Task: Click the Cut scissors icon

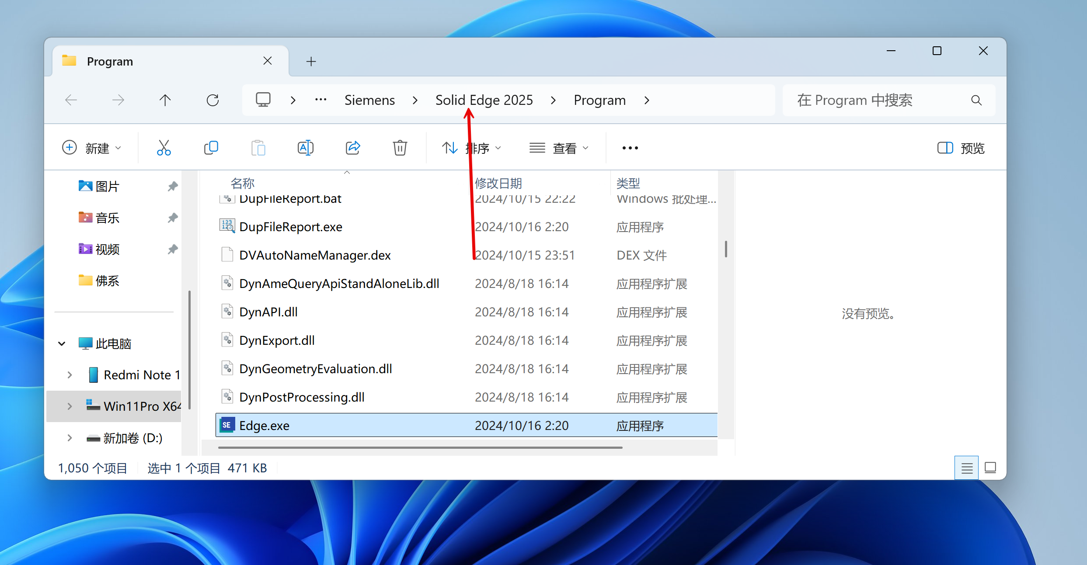Action: pyautogui.click(x=164, y=148)
